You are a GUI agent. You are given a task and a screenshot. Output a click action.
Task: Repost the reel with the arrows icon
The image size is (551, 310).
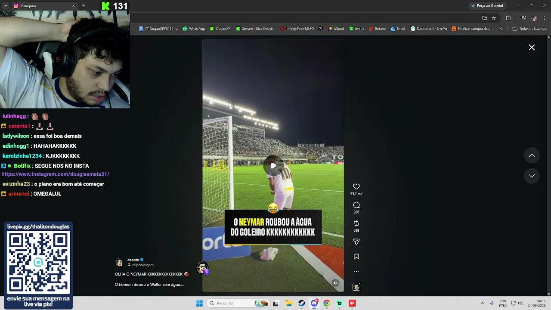356,223
